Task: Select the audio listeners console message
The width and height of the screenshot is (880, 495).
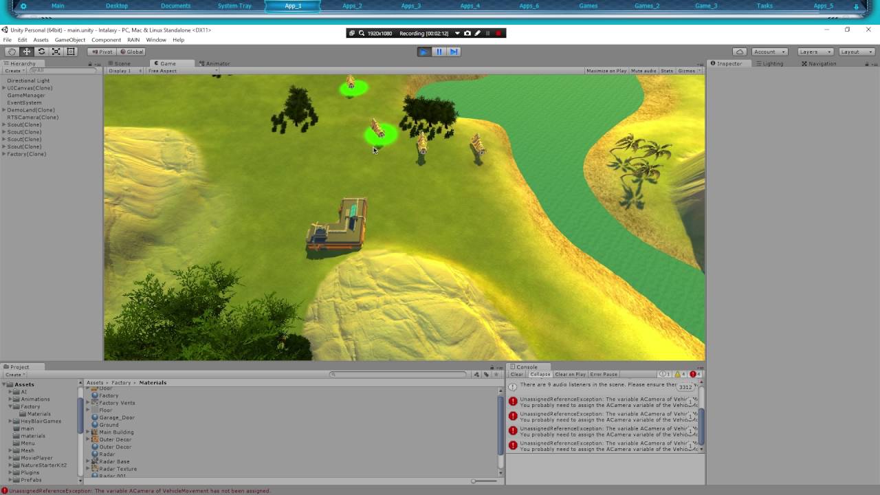Action: (x=602, y=386)
